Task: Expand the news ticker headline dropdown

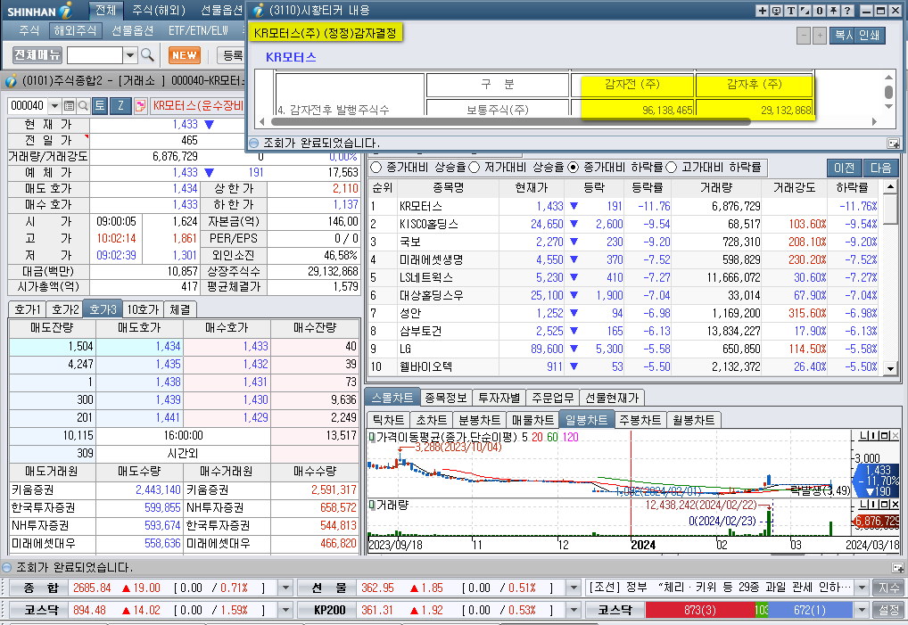Action: [x=862, y=588]
